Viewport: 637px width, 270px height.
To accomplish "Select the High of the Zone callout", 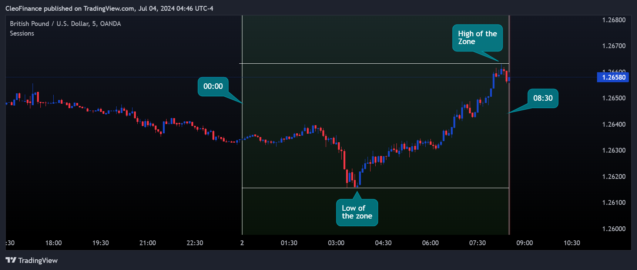I will click(477, 38).
